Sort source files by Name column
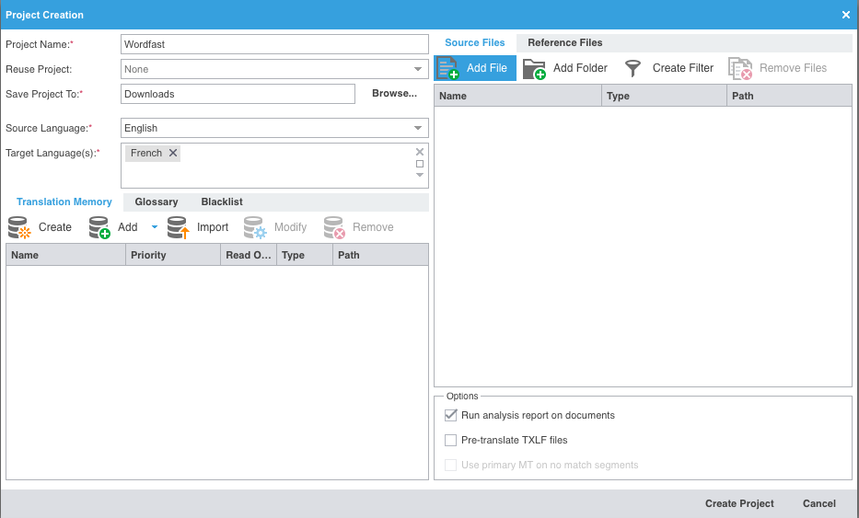Screen dimensions: 859x518 (x=517, y=96)
